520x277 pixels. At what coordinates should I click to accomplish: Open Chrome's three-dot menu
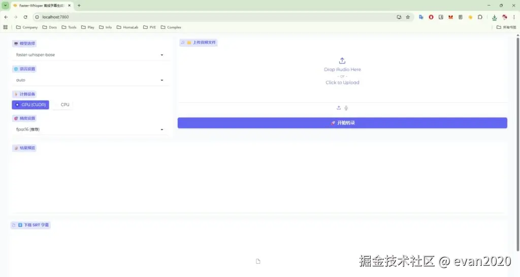point(514,17)
